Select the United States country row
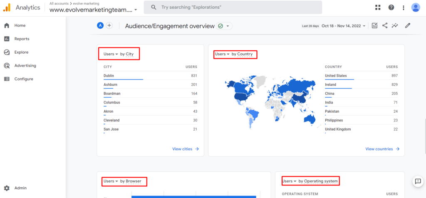This screenshot has height=198, width=426. [362, 76]
